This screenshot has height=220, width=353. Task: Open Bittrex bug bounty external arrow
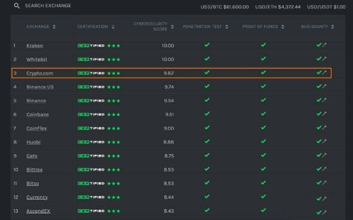[324, 169]
